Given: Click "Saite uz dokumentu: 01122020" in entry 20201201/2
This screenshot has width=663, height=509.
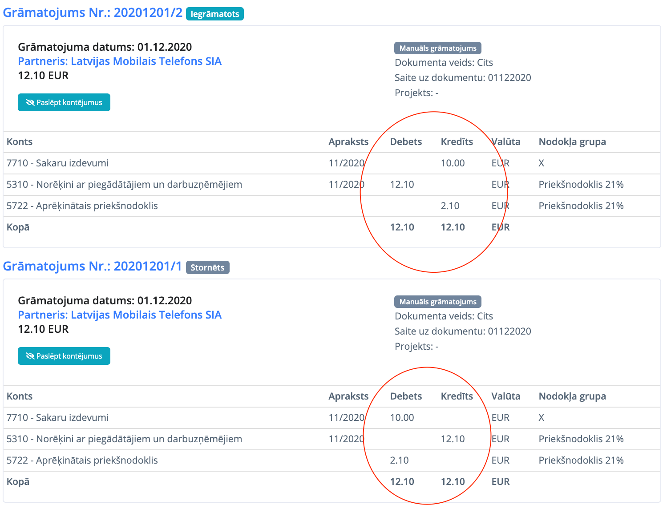Looking at the screenshot, I should pyautogui.click(x=463, y=78).
